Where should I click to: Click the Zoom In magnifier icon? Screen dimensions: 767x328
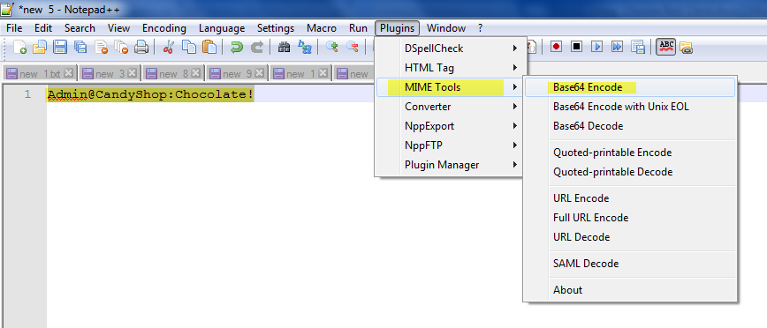(x=332, y=47)
